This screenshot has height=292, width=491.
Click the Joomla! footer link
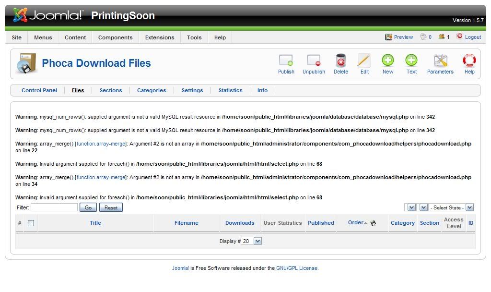[x=180, y=268]
